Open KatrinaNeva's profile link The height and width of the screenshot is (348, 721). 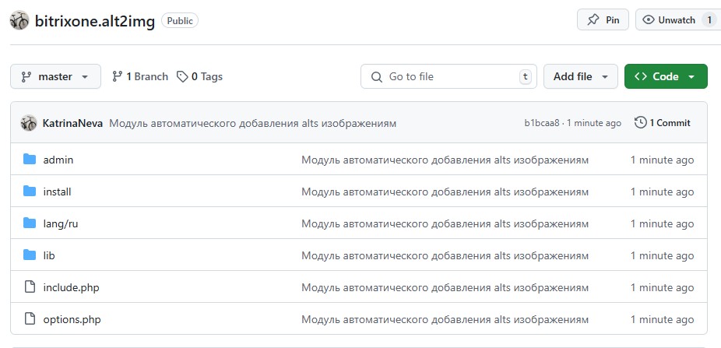pos(72,123)
